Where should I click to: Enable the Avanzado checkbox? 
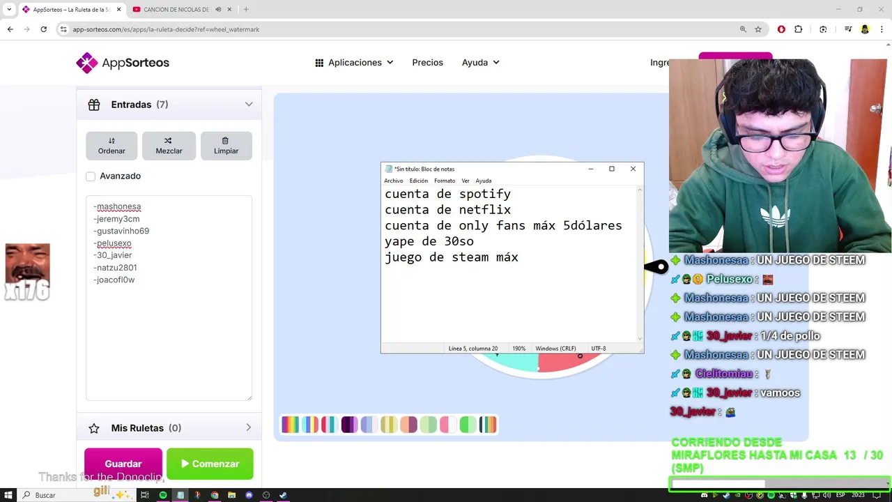[x=91, y=176]
